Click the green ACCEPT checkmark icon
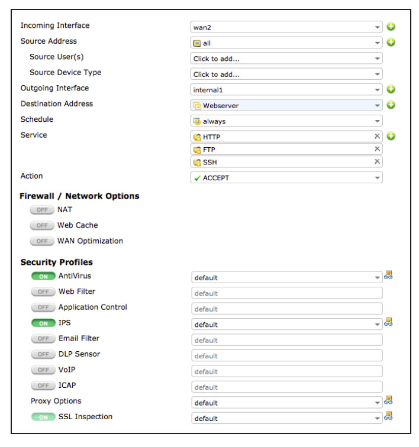 point(197,178)
